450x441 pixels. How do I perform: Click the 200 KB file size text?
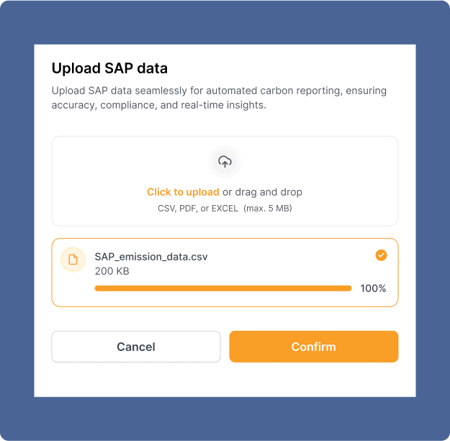point(112,271)
